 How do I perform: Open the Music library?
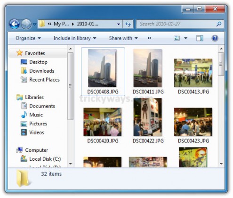36,115
